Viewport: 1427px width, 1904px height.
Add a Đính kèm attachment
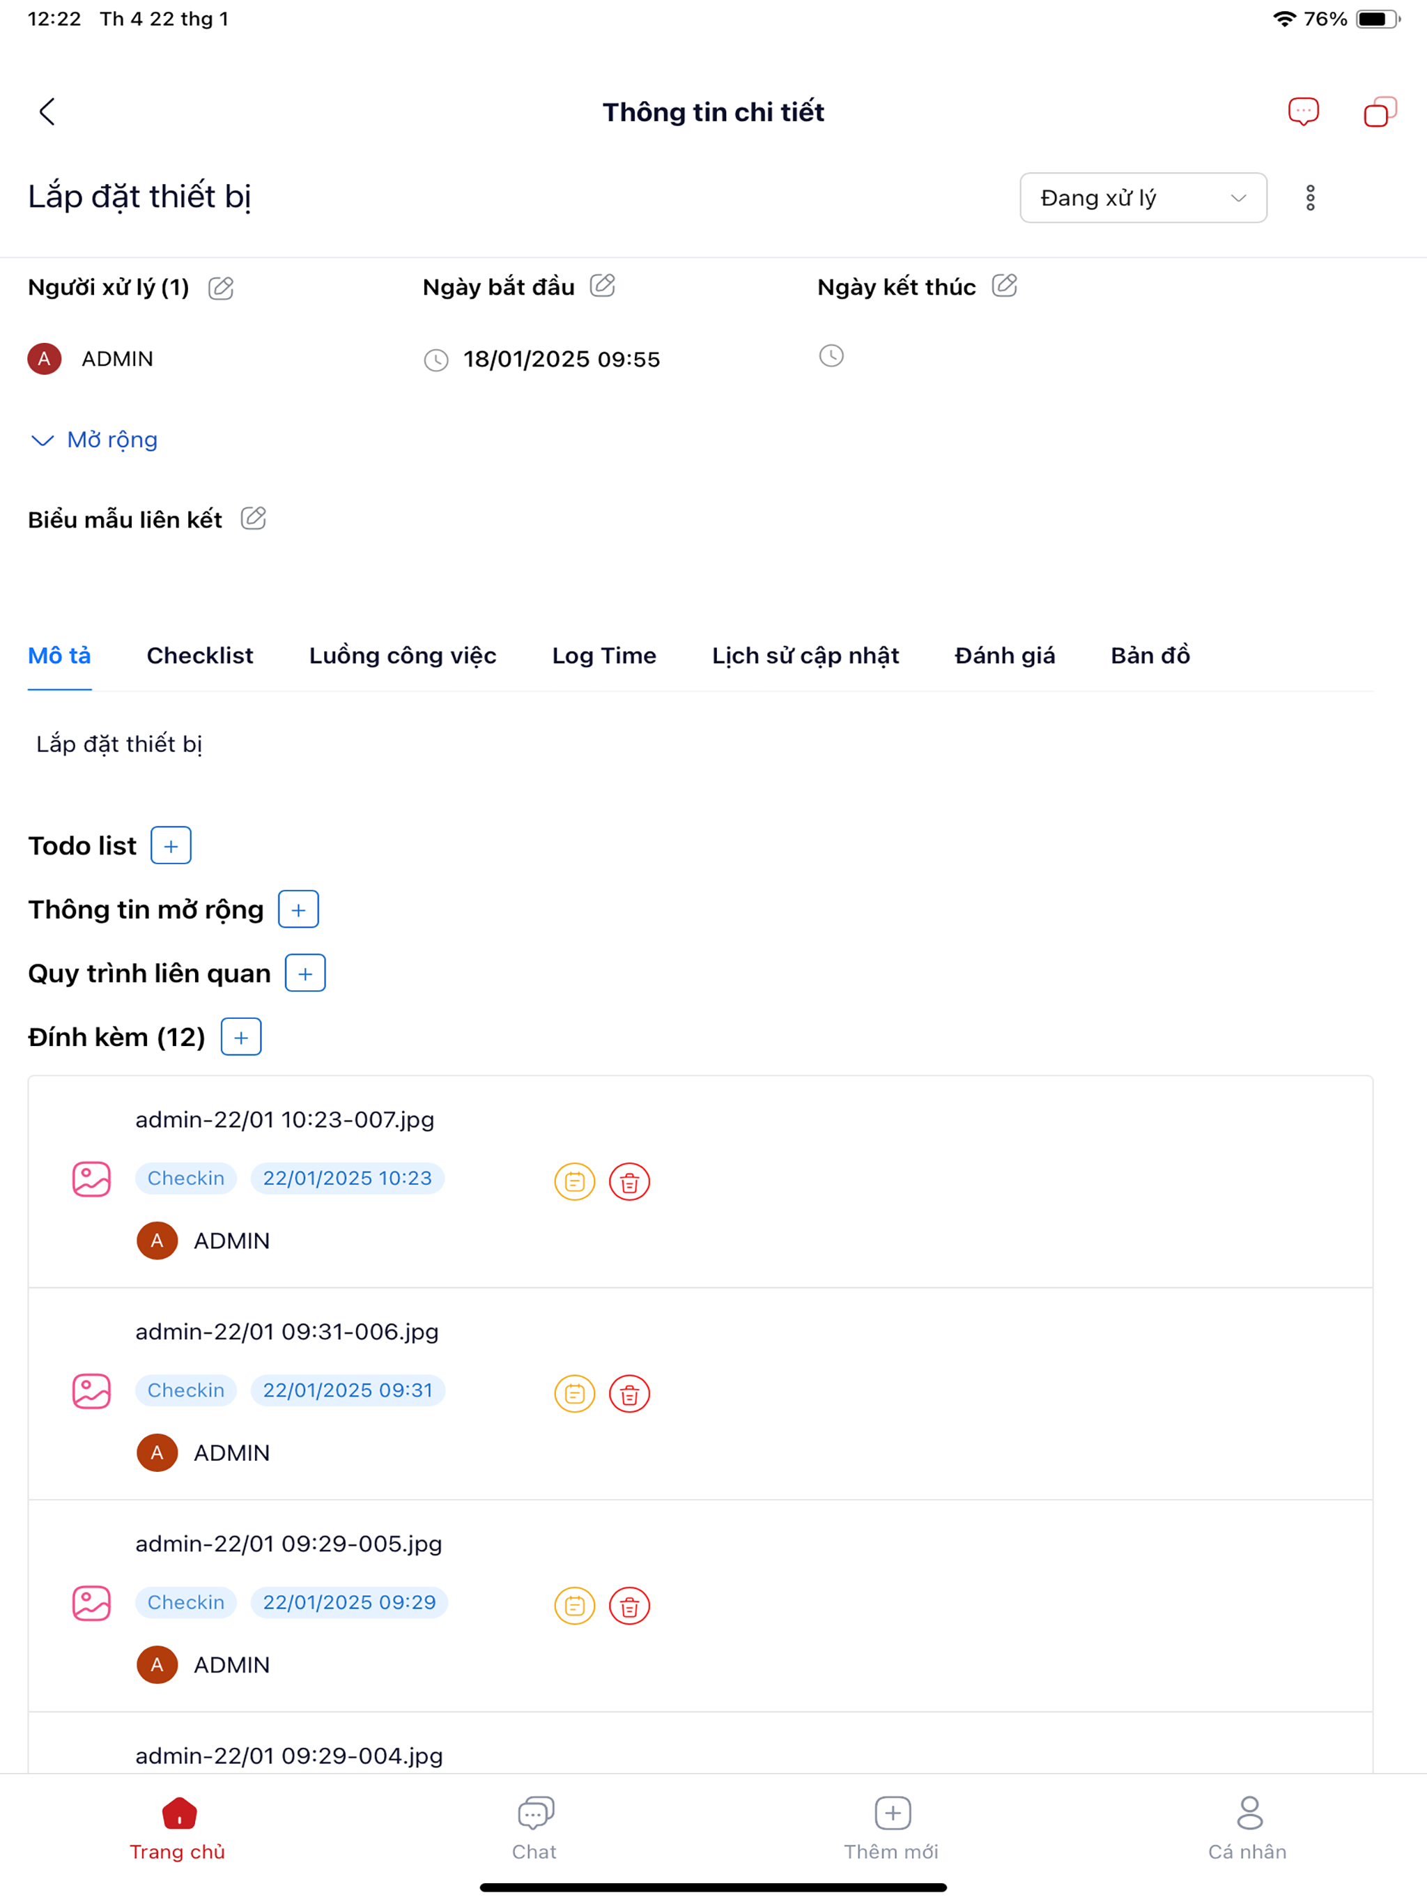point(241,1036)
